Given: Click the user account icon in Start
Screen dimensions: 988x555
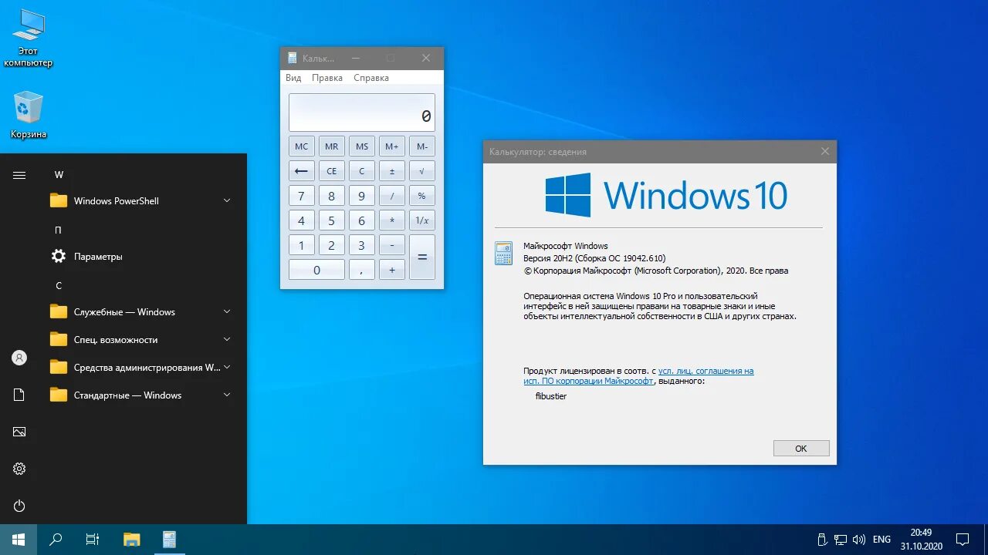Looking at the screenshot, I should (x=19, y=358).
